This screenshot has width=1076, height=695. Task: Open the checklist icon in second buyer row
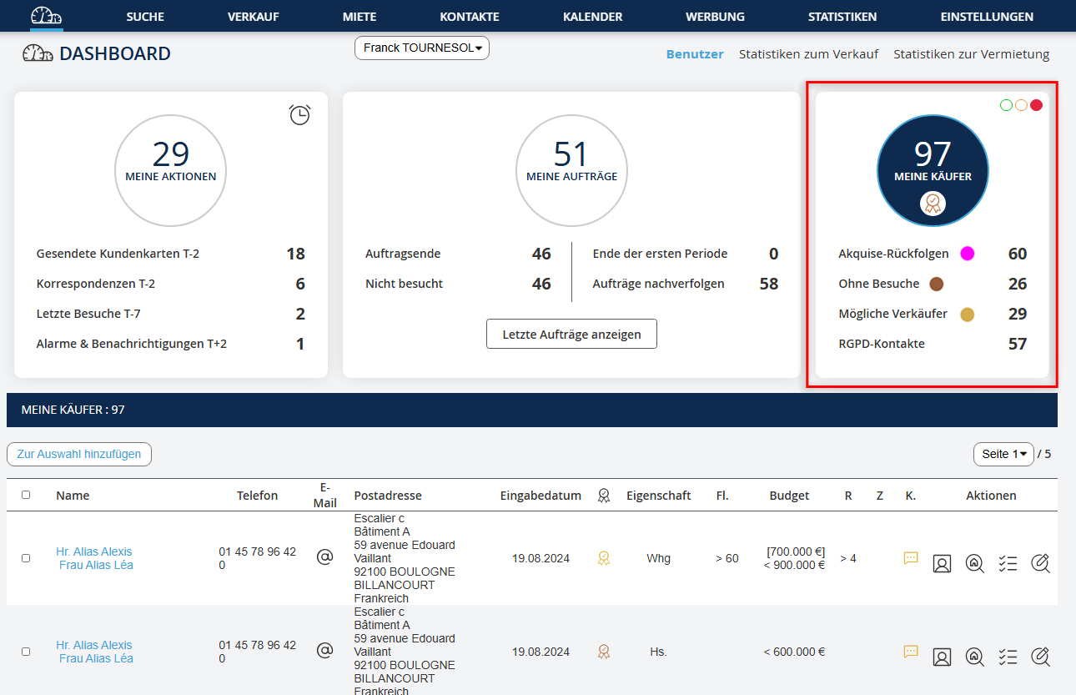click(1008, 657)
